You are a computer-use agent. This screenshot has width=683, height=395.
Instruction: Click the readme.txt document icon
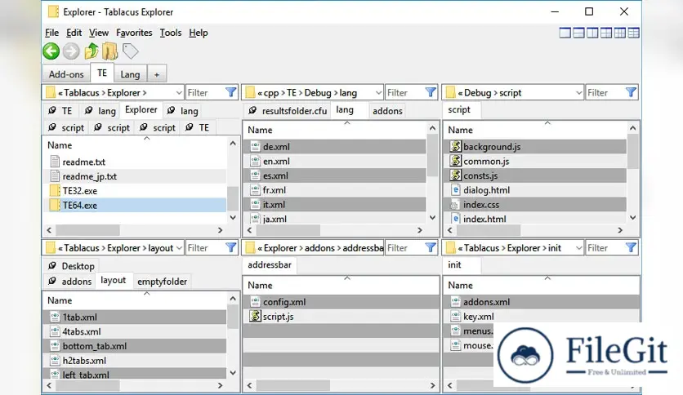(x=55, y=162)
